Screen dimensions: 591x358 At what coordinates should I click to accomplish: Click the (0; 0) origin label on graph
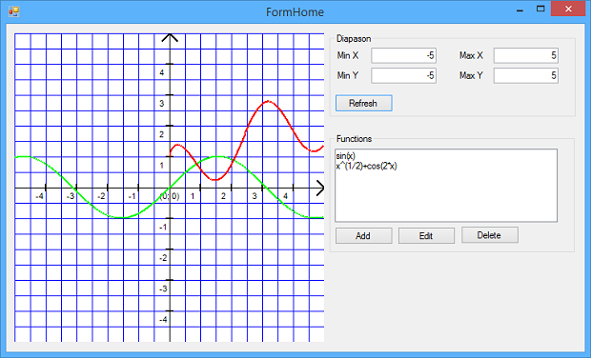point(170,196)
